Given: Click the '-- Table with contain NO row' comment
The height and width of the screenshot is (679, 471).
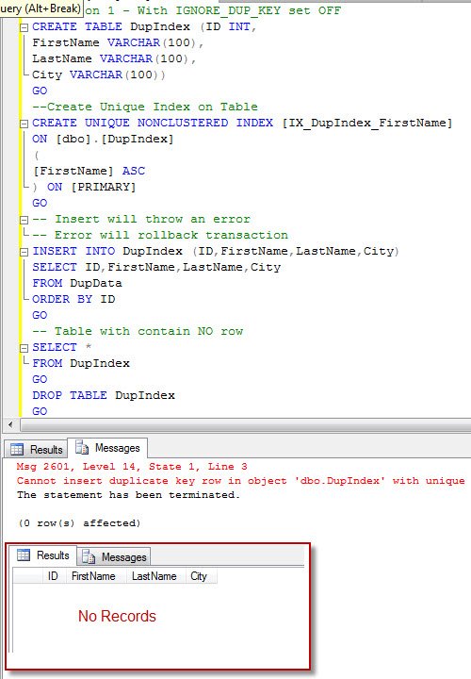Looking at the screenshot, I should pos(138,331).
